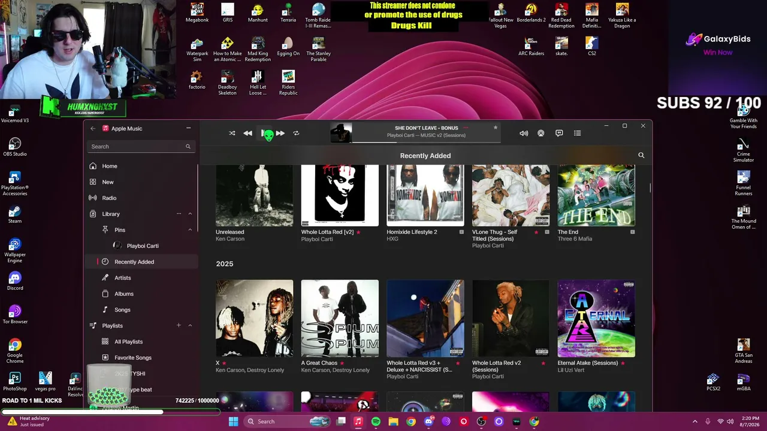Show lyrics using the speech bubble icon

tap(559, 133)
